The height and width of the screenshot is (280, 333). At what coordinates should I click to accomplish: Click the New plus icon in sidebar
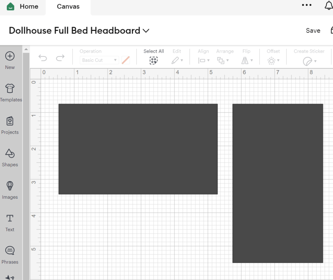pos(10,56)
